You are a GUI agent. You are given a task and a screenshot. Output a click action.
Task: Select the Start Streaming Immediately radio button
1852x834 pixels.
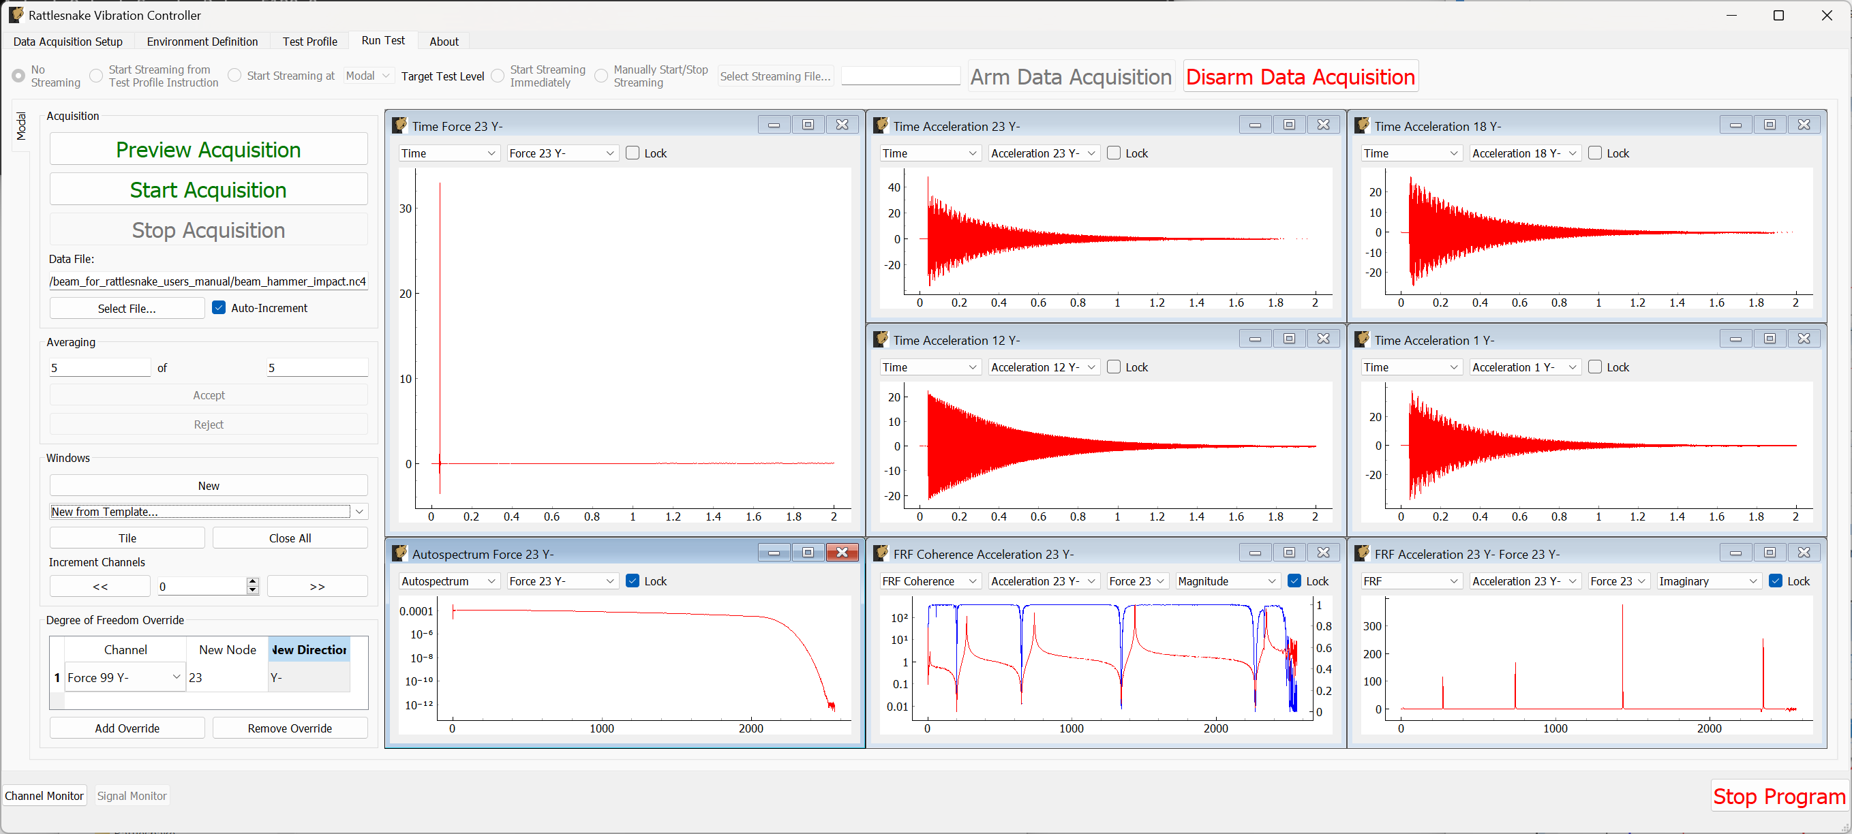click(x=498, y=76)
